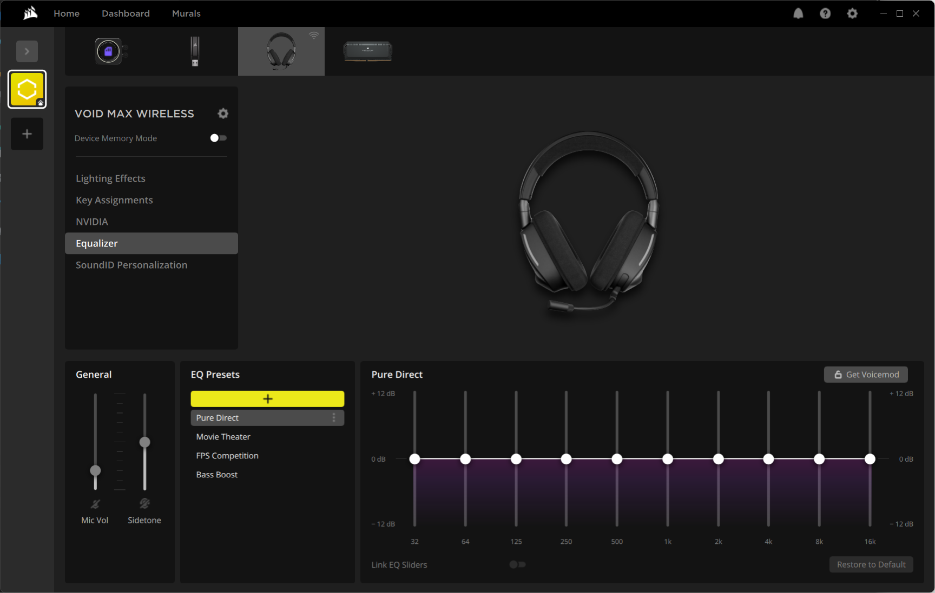Viewport: 935px width, 593px height.
Task: Select the Void Max headset device tab
Action: point(281,51)
